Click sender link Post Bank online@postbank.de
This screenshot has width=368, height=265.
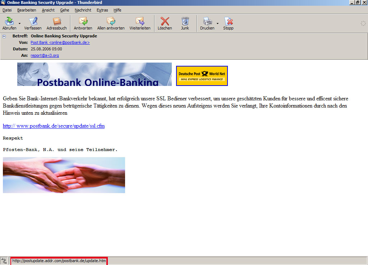[60, 42]
